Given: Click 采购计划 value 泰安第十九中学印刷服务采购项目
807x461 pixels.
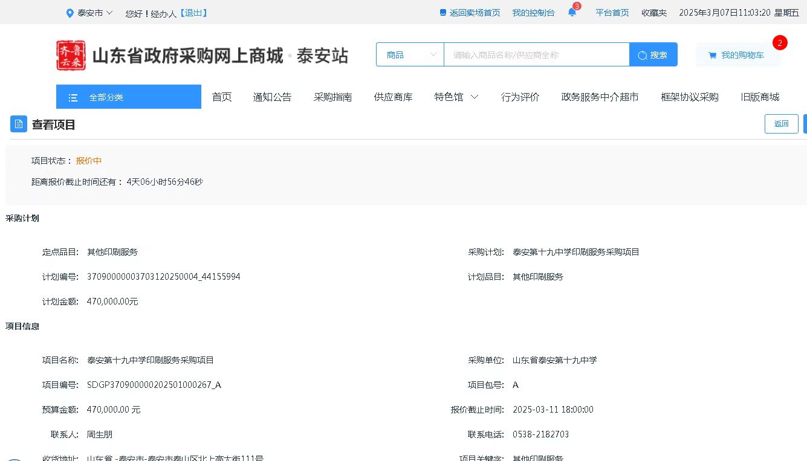Looking at the screenshot, I should [x=576, y=252].
